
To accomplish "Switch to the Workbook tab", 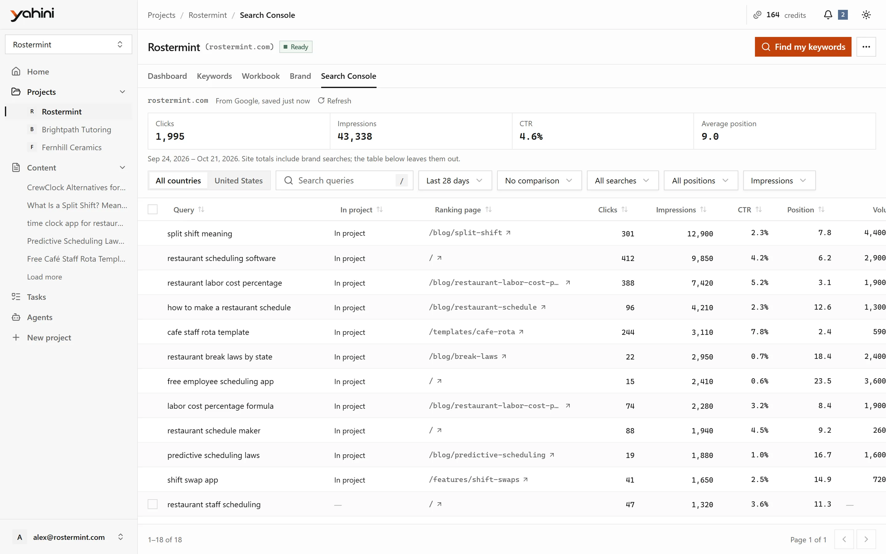I will coord(260,76).
